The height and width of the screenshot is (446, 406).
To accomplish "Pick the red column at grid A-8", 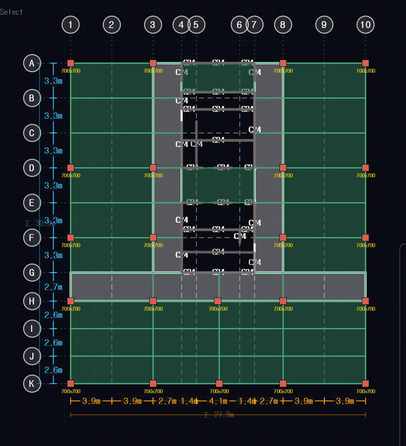I will point(283,63).
